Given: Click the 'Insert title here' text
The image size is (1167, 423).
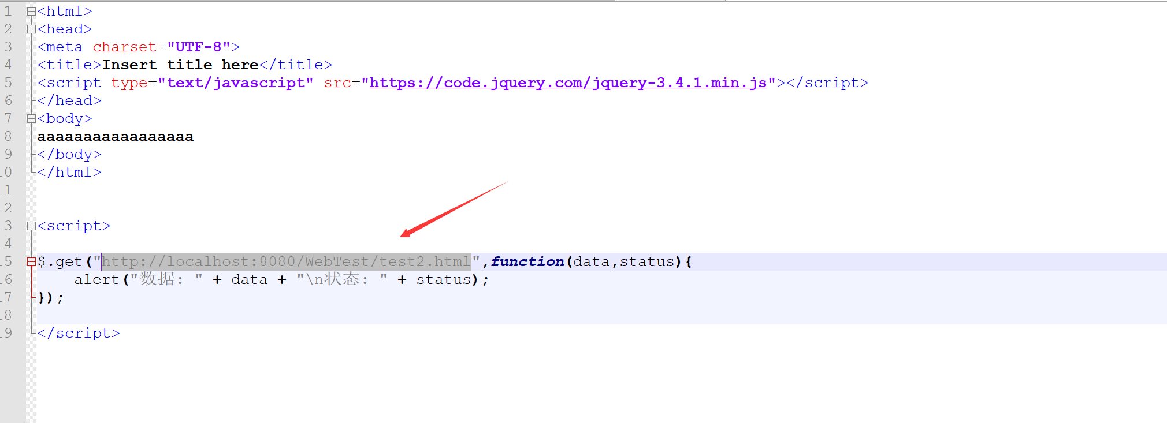Looking at the screenshot, I should tap(180, 65).
